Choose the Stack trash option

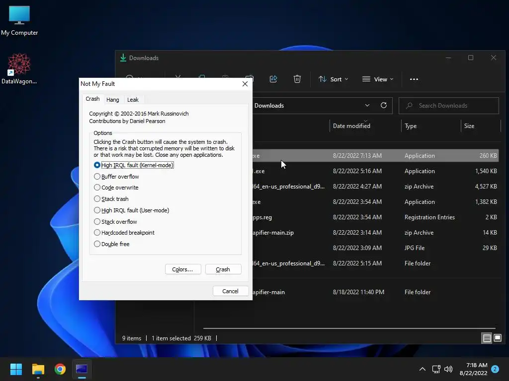[x=111, y=199]
